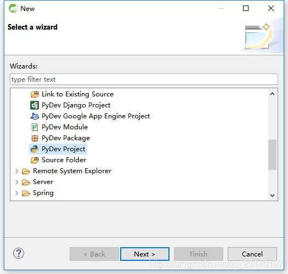Image resolution: width=288 pixels, height=274 pixels.
Task: Click the PyDev Django Project dj icon
Action: click(35, 105)
